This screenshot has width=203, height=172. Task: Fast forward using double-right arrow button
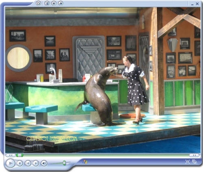pyautogui.click(x=194, y=155)
